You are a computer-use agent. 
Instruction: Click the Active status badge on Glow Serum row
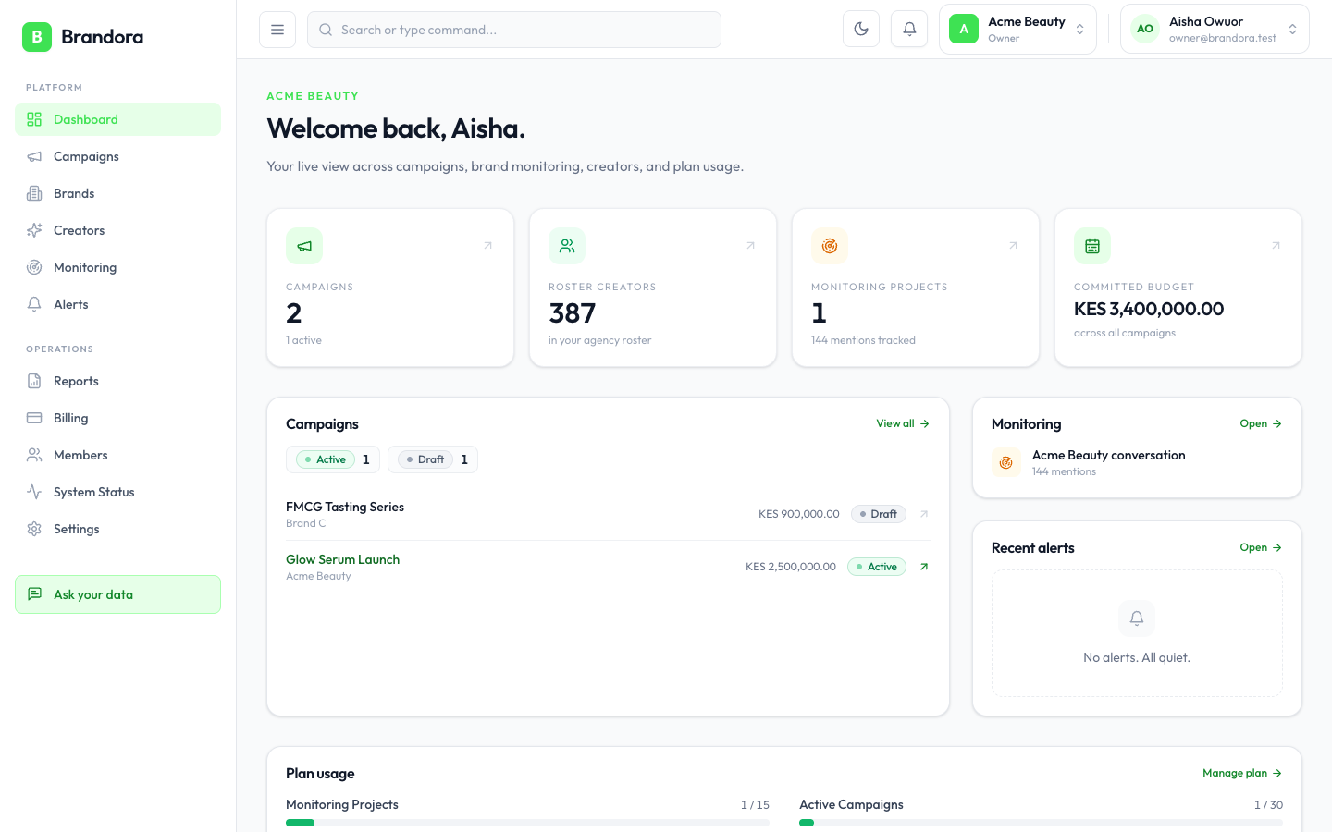click(876, 567)
